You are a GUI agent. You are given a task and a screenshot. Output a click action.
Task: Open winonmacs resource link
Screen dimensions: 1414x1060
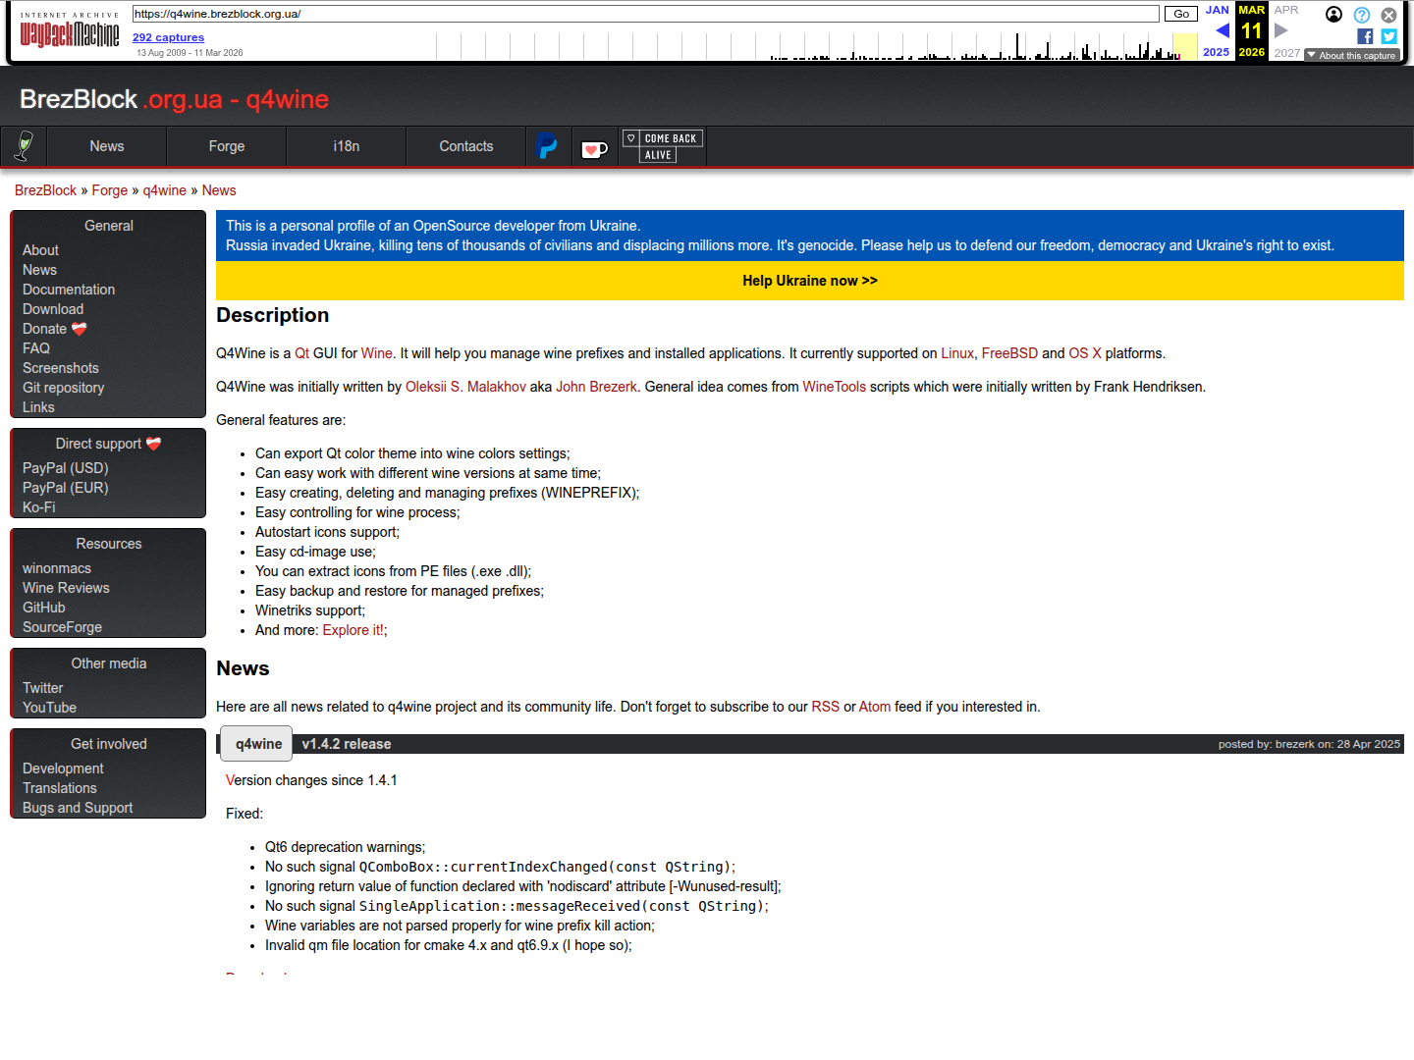tap(57, 568)
